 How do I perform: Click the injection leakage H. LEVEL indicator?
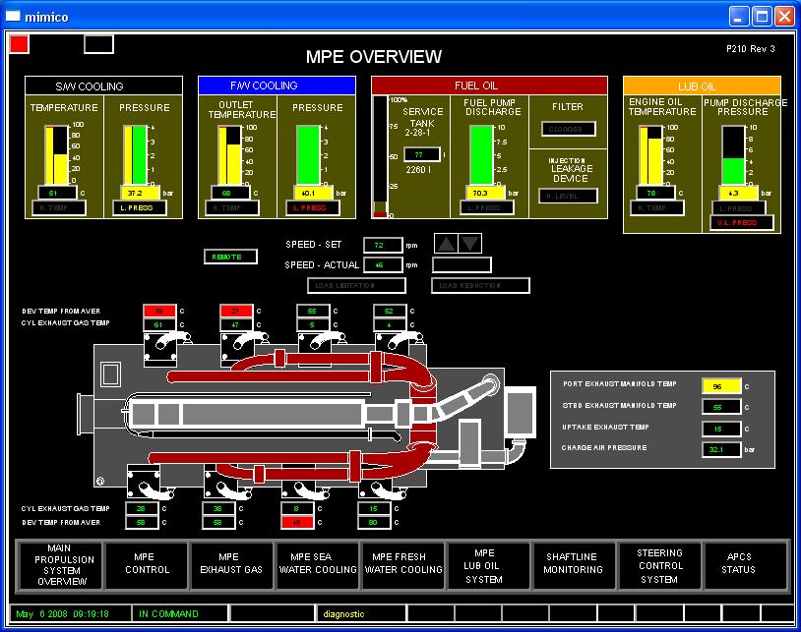(x=568, y=196)
